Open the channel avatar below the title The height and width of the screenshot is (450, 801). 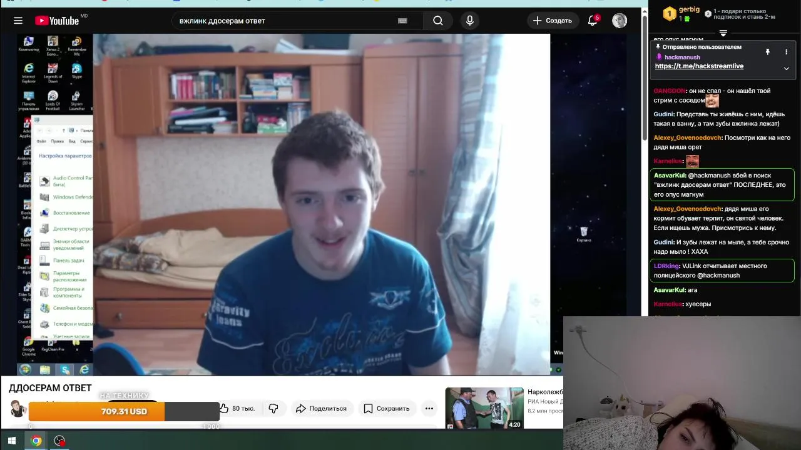(x=18, y=409)
